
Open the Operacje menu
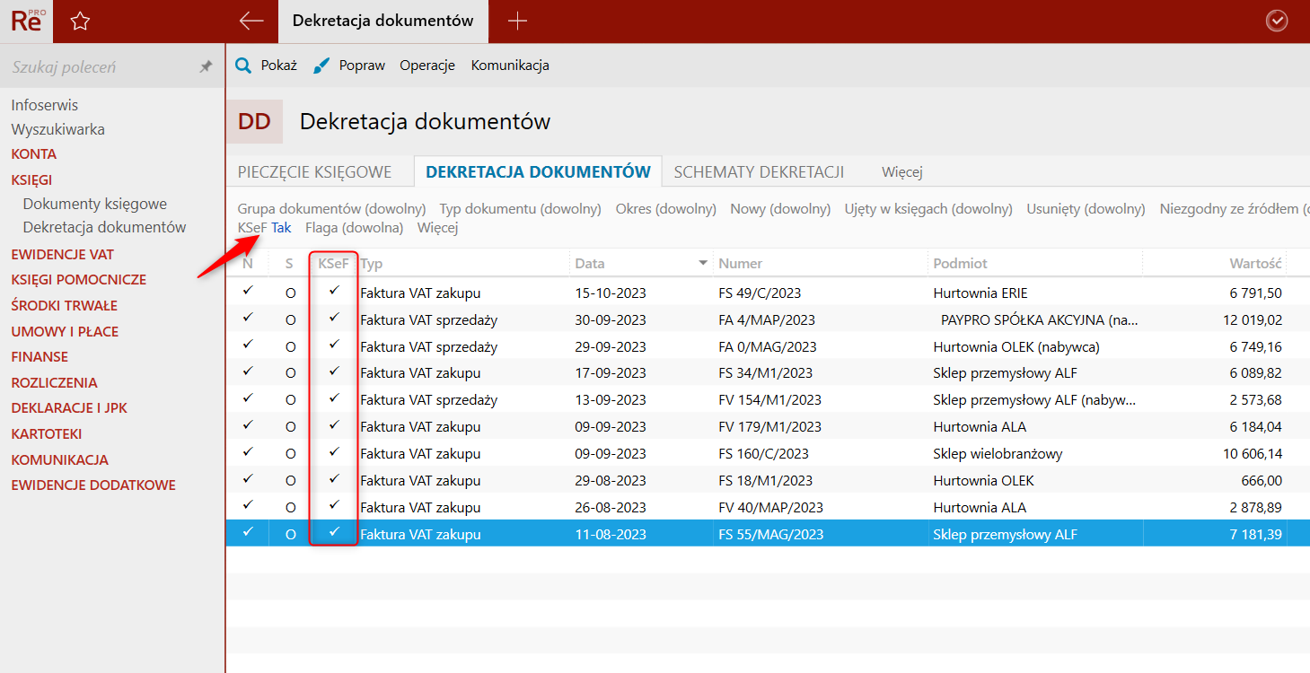coord(427,66)
